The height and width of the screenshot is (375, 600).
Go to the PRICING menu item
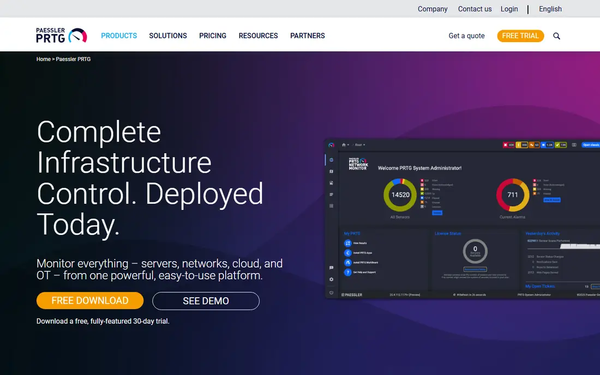pyautogui.click(x=213, y=35)
